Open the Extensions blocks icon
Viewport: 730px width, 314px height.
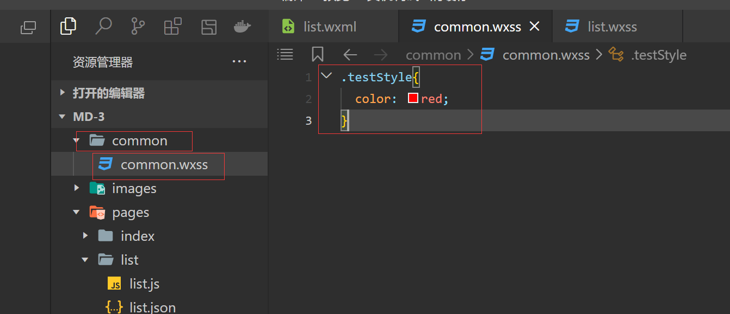[173, 27]
